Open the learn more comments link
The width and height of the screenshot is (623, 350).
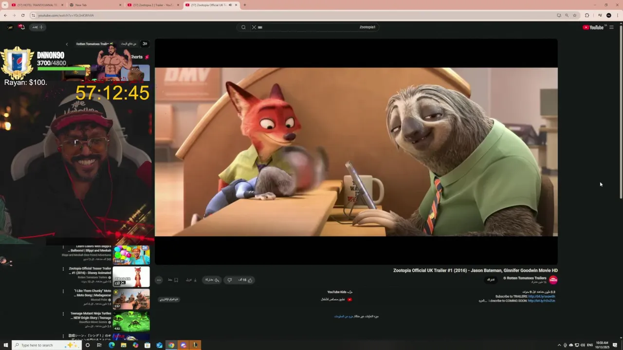coord(344,316)
